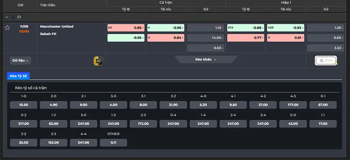This screenshot has height=160, width=350.
Task: Click the 2228 viewers badge
Action: pos(325,60)
